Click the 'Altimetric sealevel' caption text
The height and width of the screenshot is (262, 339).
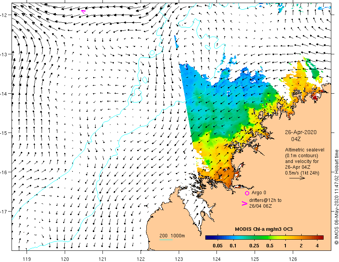[x=305, y=149]
